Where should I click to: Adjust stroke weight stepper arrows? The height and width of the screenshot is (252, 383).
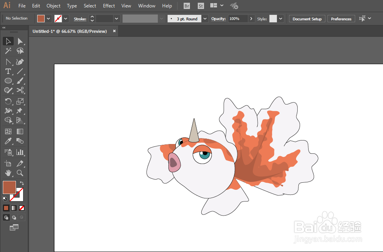[x=92, y=19]
